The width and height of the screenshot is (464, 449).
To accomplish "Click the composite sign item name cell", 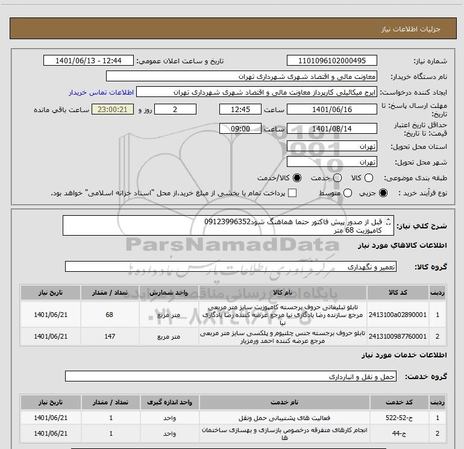I will click(x=283, y=315).
